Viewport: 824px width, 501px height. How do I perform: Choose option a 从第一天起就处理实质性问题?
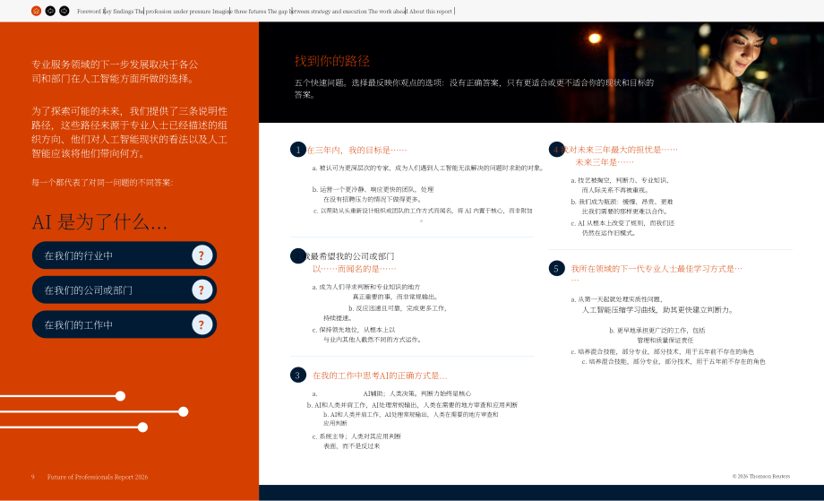coord(652,305)
